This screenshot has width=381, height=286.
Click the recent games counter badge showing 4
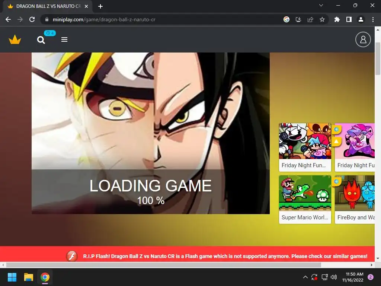pyautogui.click(x=50, y=33)
